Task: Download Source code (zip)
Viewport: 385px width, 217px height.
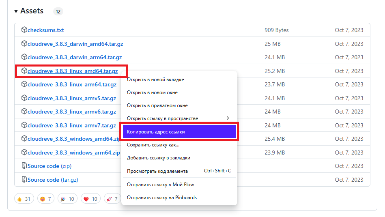Action: [49, 166]
